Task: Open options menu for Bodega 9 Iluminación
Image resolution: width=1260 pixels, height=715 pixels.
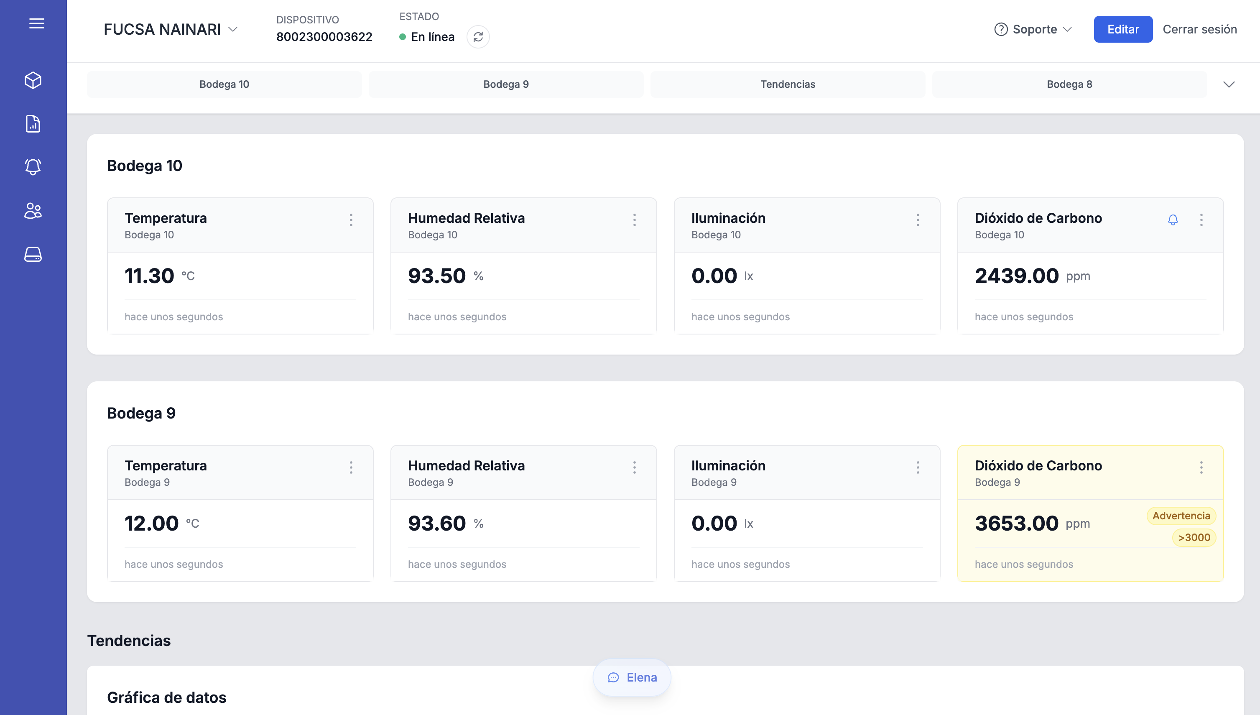Action: coord(917,467)
